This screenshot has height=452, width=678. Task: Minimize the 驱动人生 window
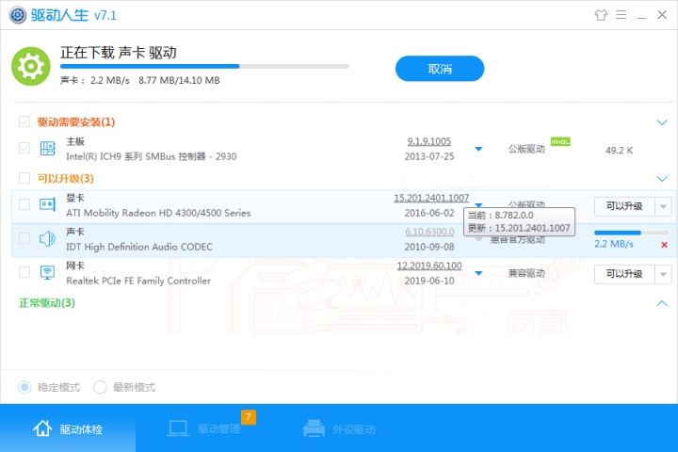point(641,18)
